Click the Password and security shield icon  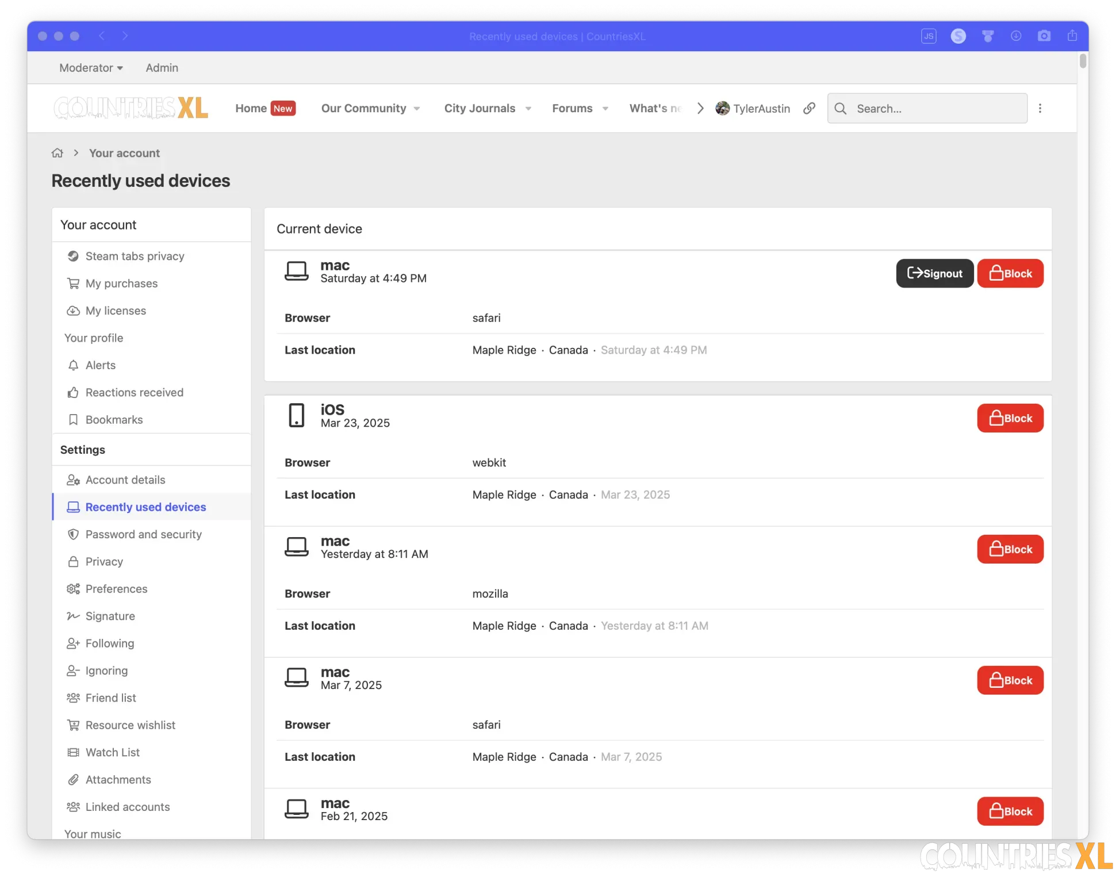[x=73, y=534]
